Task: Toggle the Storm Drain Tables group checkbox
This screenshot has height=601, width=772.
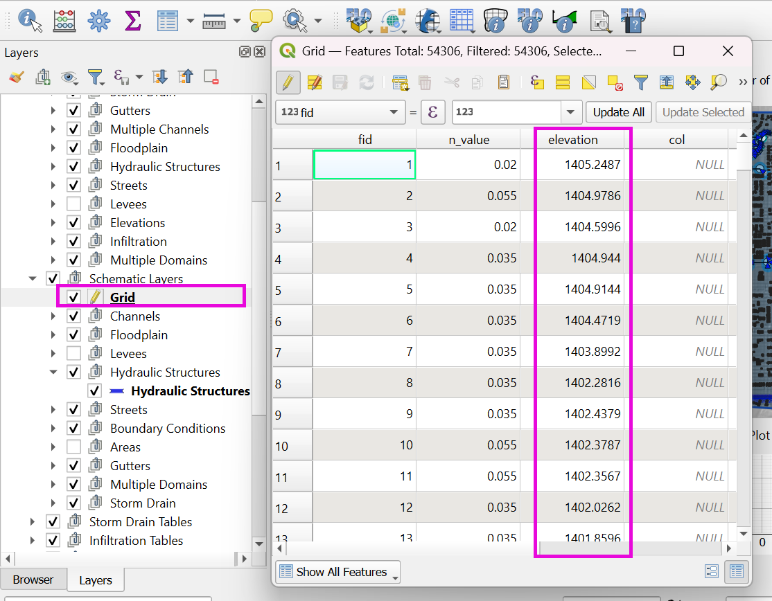Action: point(53,522)
